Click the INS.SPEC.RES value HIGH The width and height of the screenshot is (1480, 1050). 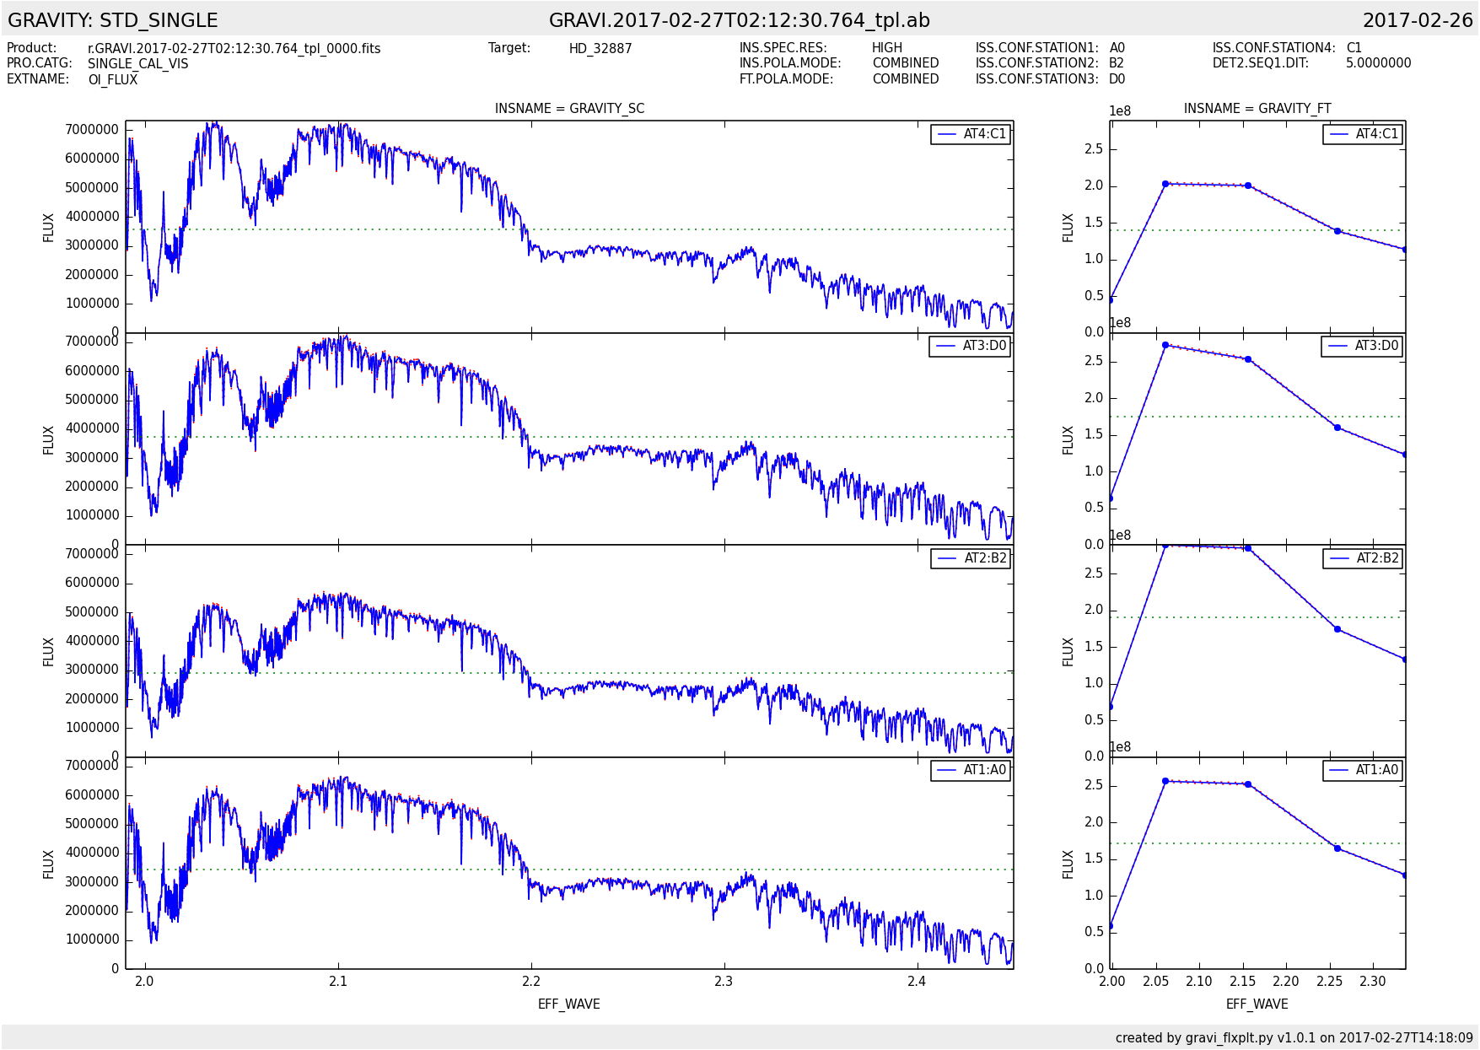pyautogui.click(x=887, y=48)
